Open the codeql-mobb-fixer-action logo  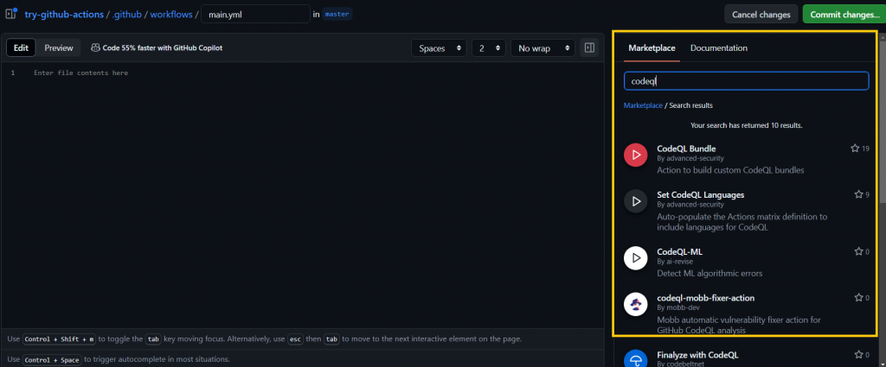point(636,304)
